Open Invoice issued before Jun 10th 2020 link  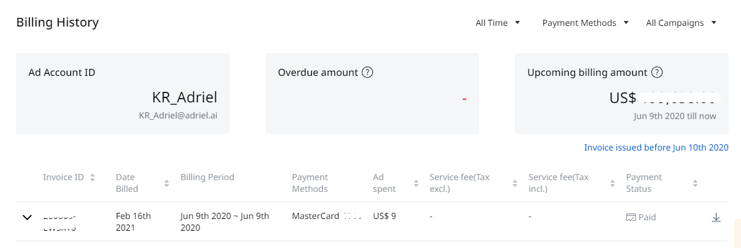(x=656, y=147)
